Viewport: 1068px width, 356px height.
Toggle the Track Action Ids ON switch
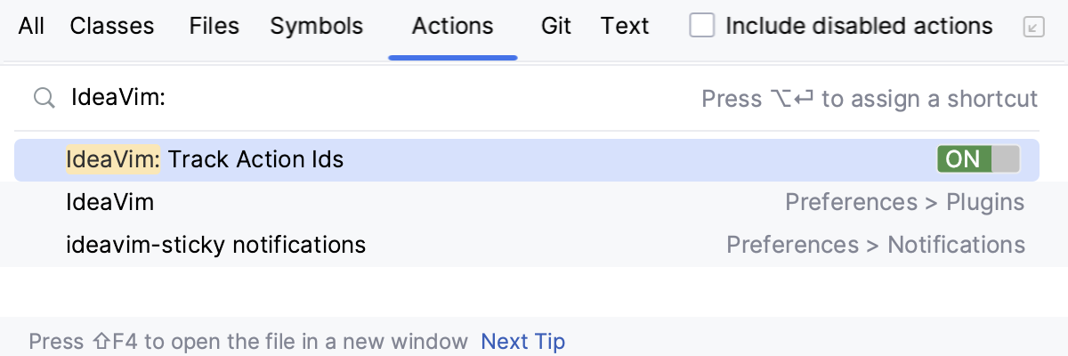point(978,159)
